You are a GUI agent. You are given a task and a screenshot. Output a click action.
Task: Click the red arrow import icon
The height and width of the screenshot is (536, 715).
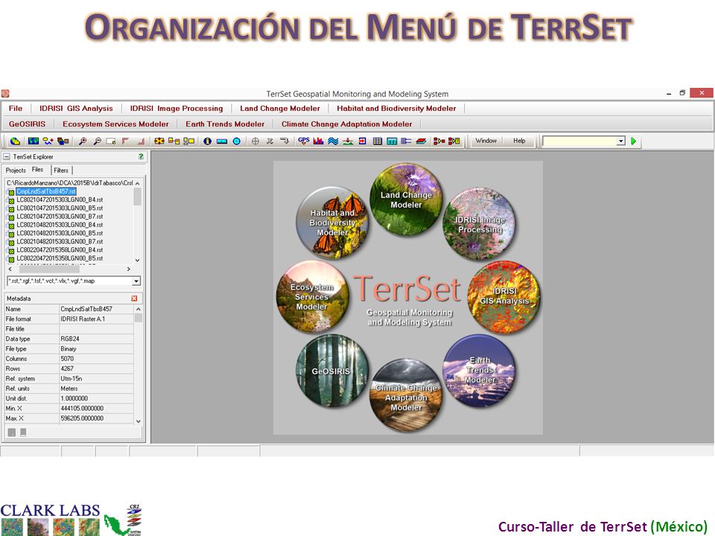(363, 141)
